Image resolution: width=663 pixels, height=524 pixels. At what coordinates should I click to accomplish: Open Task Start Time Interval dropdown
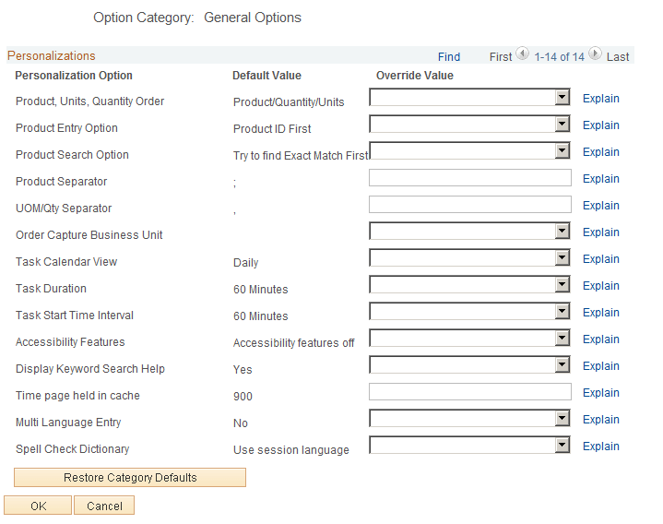pyautogui.click(x=469, y=311)
